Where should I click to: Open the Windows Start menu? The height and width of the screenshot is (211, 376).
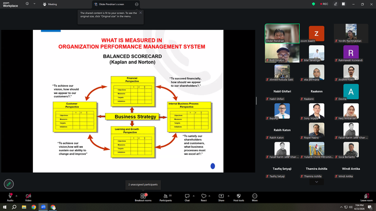(5, 207)
